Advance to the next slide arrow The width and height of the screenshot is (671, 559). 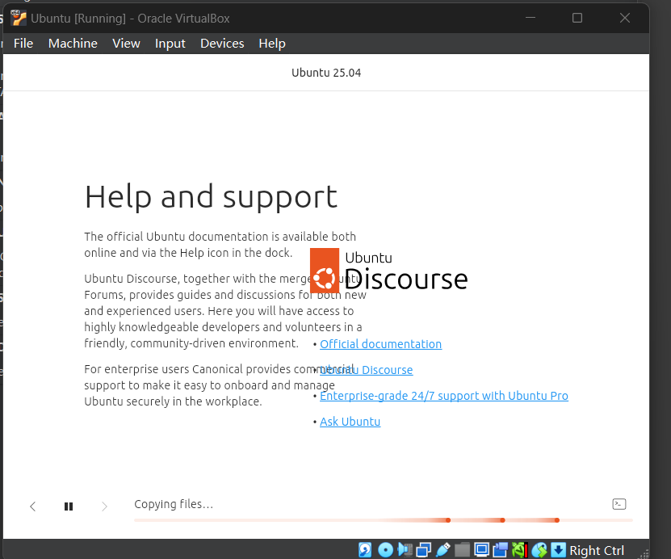(104, 506)
